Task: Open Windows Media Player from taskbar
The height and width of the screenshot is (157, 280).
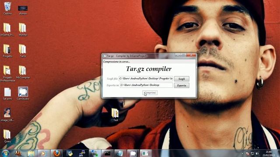Action: [x=43, y=153]
